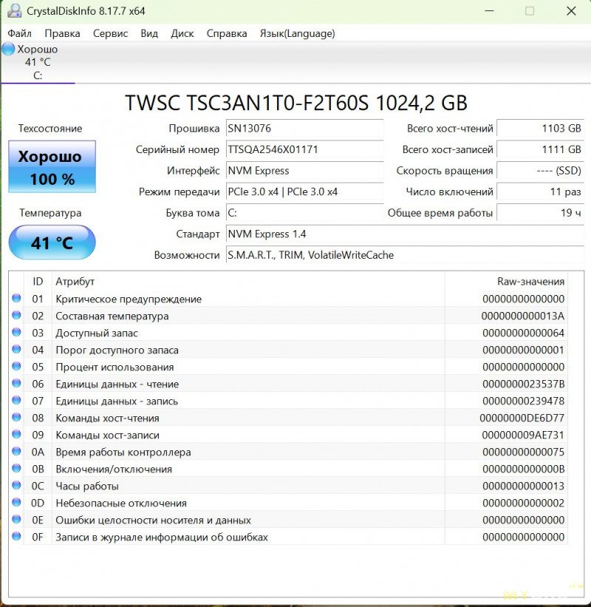Select the Единицы данных - запись attribute row

tap(288, 401)
